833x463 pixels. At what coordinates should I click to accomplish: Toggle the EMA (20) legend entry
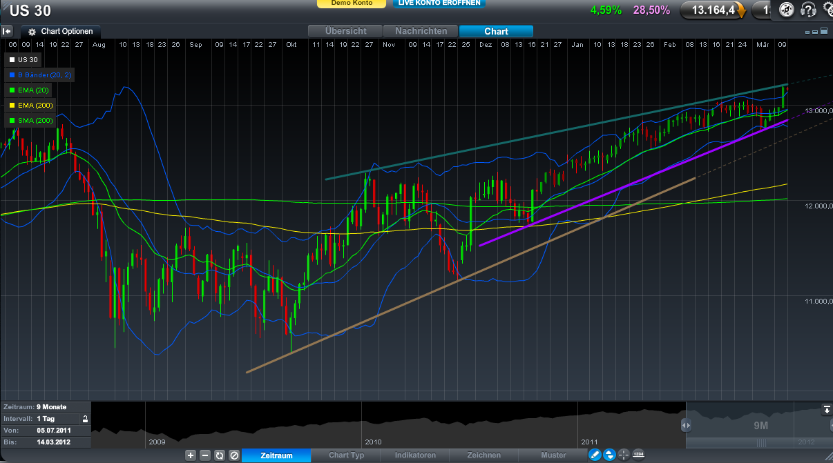[28, 90]
